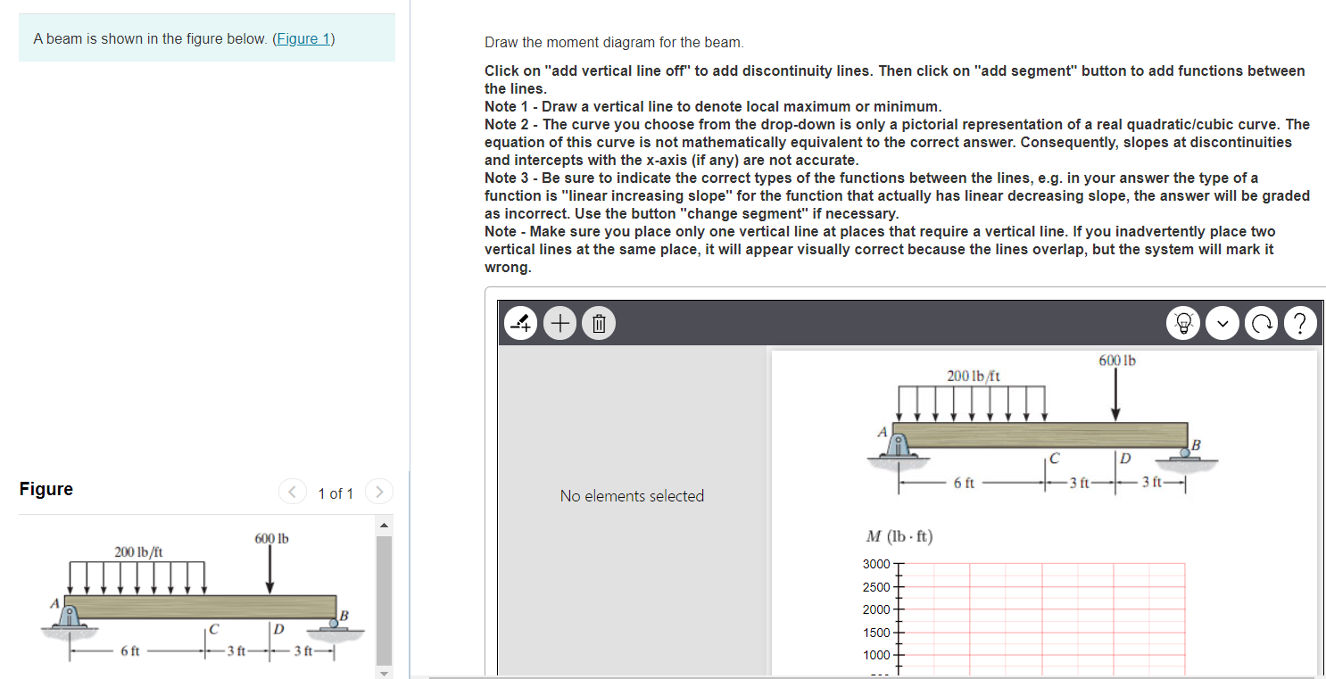Click the 'Figure' heading label

[x=46, y=489]
